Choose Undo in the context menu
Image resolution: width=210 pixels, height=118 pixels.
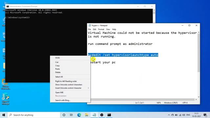[70, 58]
